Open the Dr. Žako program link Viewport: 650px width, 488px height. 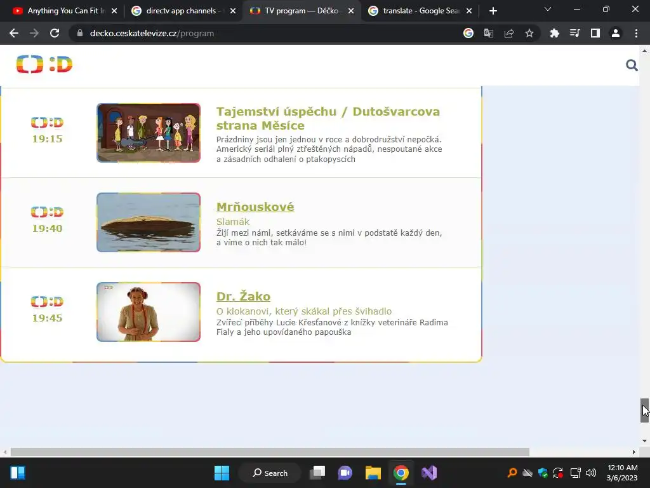tap(243, 296)
